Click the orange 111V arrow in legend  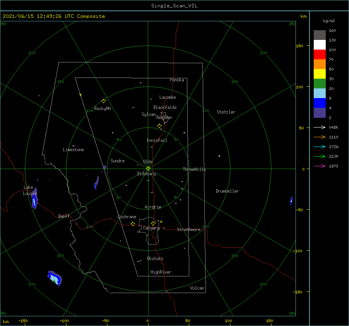coord(320,137)
